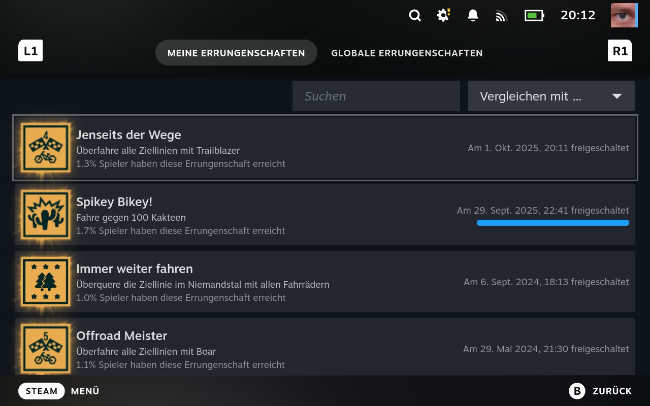Click the Offroad Meister flag badge icon
The image size is (650, 406).
point(46,349)
